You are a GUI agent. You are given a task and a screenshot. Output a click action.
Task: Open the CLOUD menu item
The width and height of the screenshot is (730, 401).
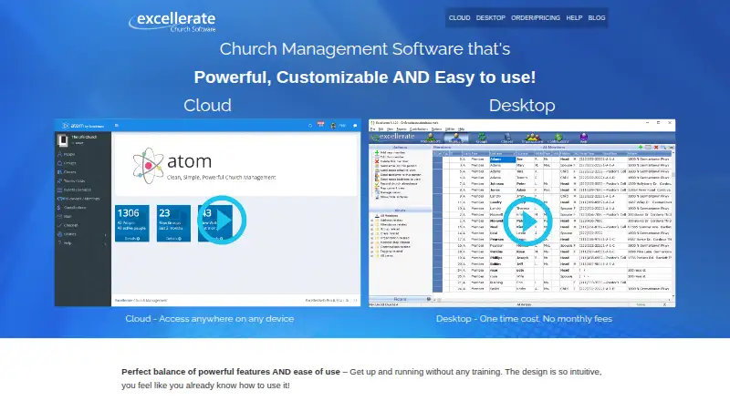click(x=459, y=17)
